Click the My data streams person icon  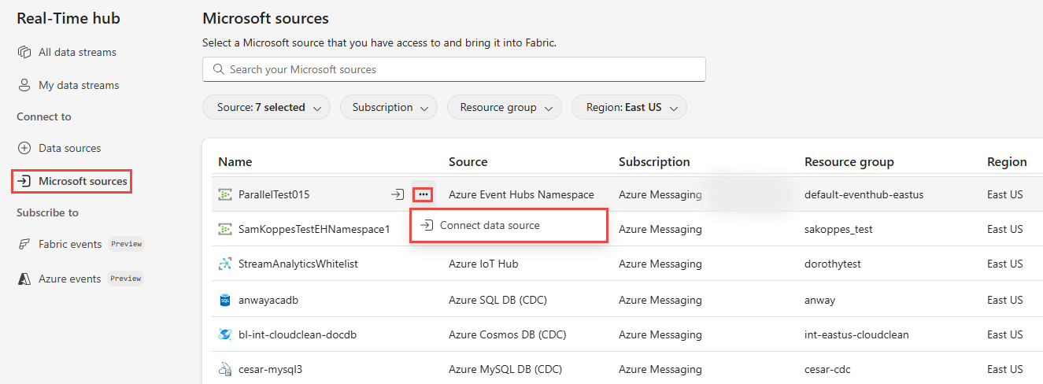(x=24, y=85)
